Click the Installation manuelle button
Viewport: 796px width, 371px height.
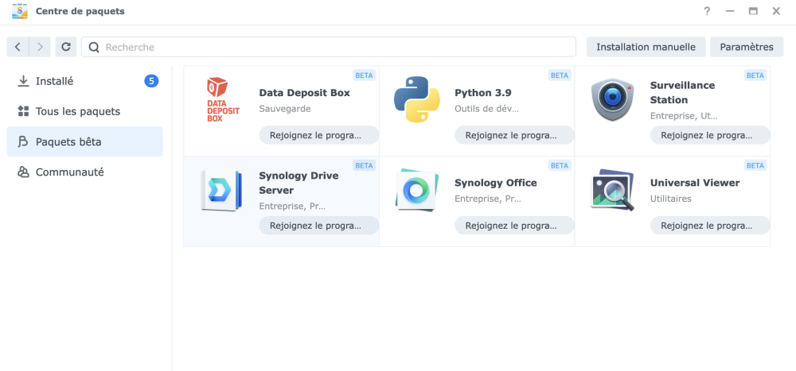[646, 47]
